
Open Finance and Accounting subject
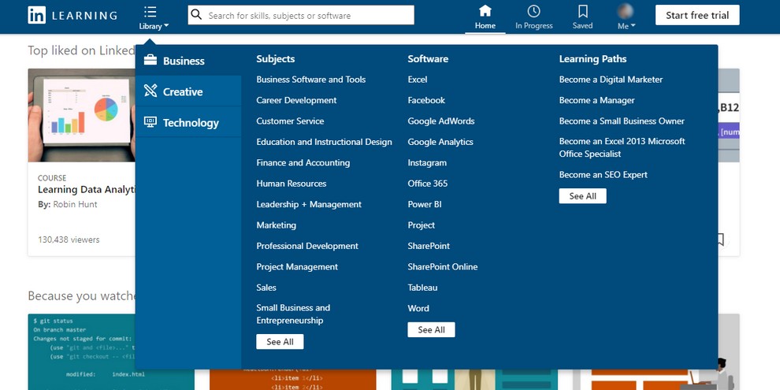(303, 163)
